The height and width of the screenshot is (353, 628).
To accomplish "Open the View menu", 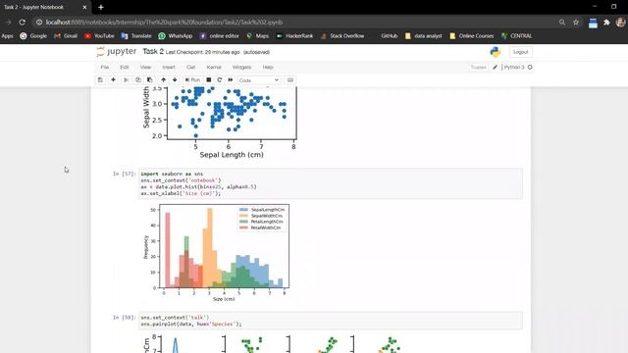I will point(146,68).
